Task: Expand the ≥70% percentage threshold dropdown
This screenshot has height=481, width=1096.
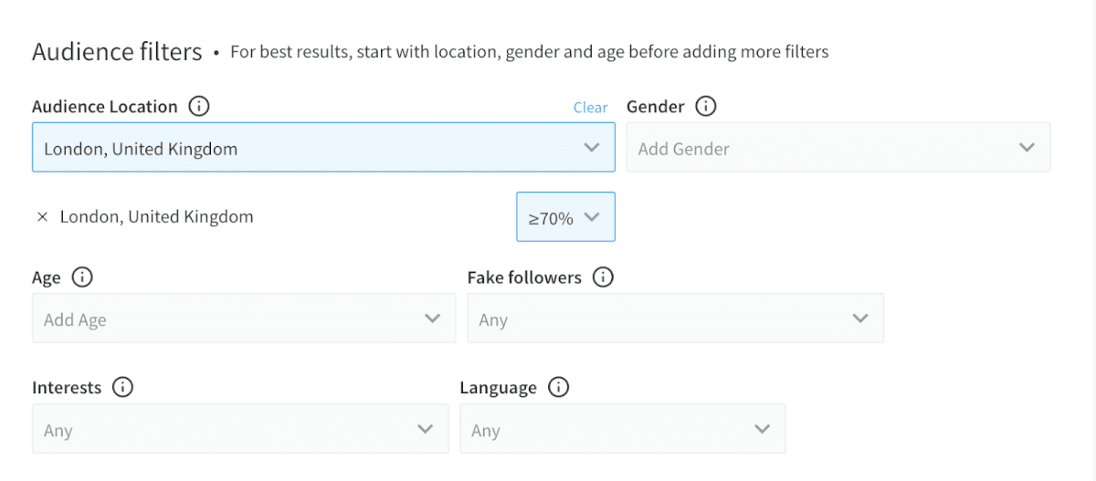Action: (565, 217)
